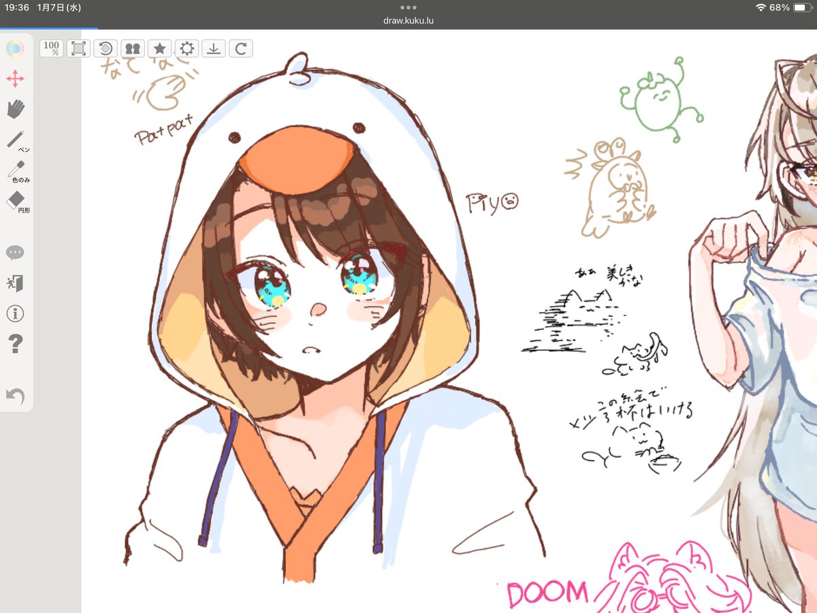This screenshot has height=613, width=817.
Task: Download the current drawing
Action: [x=213, y=48]
